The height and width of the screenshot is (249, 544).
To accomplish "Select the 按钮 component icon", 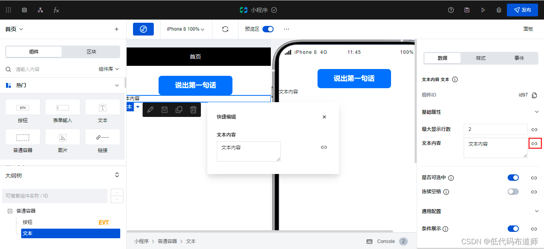I will click(23, 107).
